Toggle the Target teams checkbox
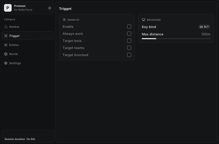The image size is (219, 144). [x=129, y=48]
